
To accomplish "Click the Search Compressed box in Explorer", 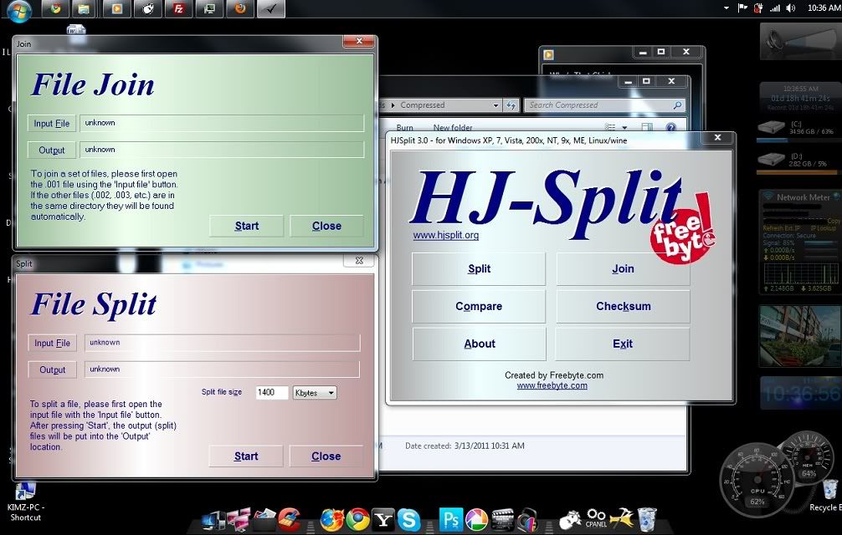I will (604, 105).
